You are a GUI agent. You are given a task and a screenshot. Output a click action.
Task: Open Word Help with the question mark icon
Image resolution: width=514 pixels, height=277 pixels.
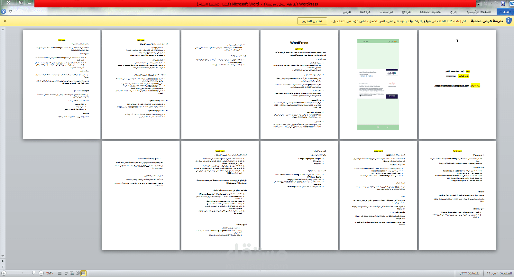[x=3, y=11]
